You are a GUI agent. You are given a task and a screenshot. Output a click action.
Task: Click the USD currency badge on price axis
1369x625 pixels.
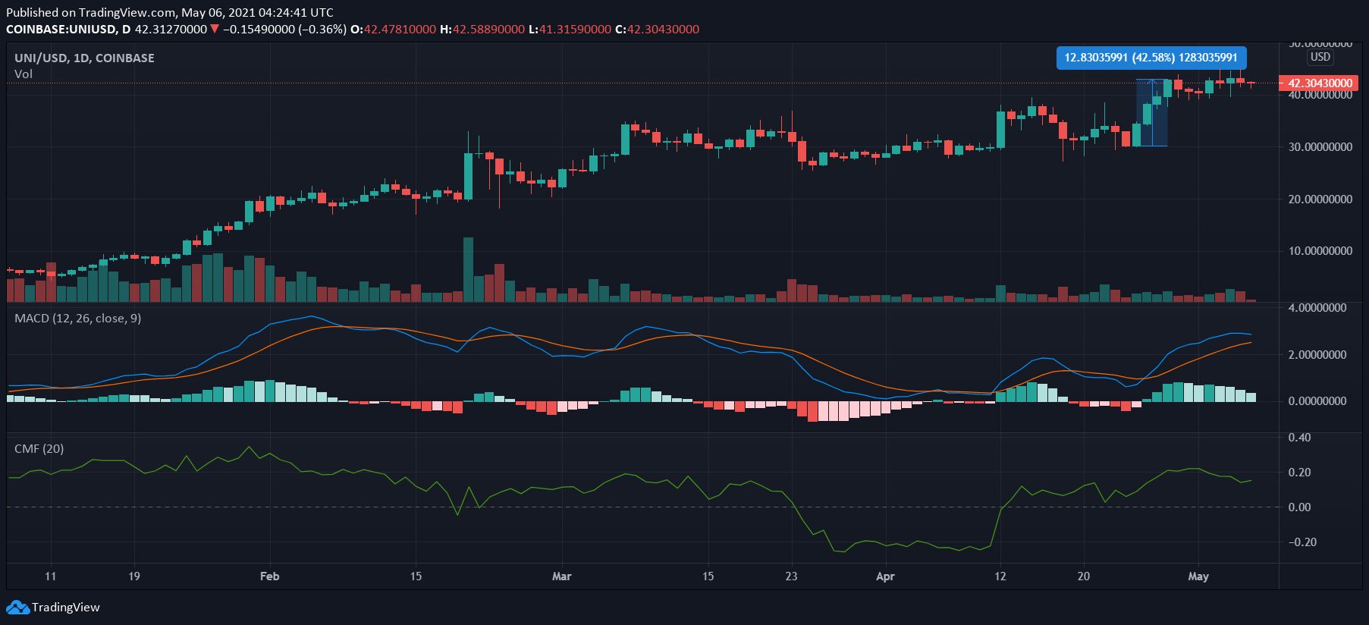coord(1320,57)
